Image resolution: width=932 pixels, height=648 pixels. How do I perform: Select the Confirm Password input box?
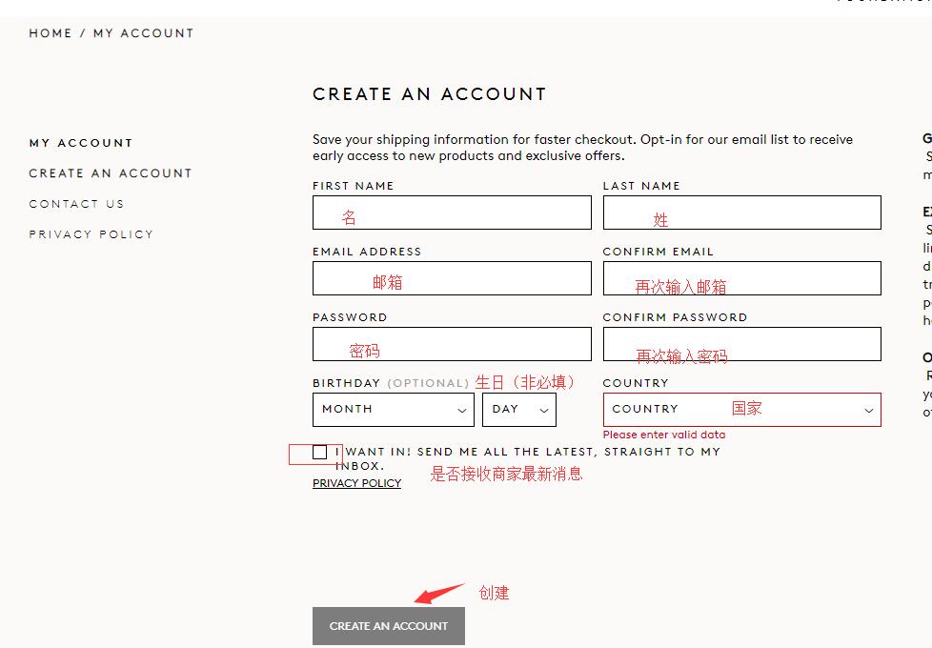741,344
